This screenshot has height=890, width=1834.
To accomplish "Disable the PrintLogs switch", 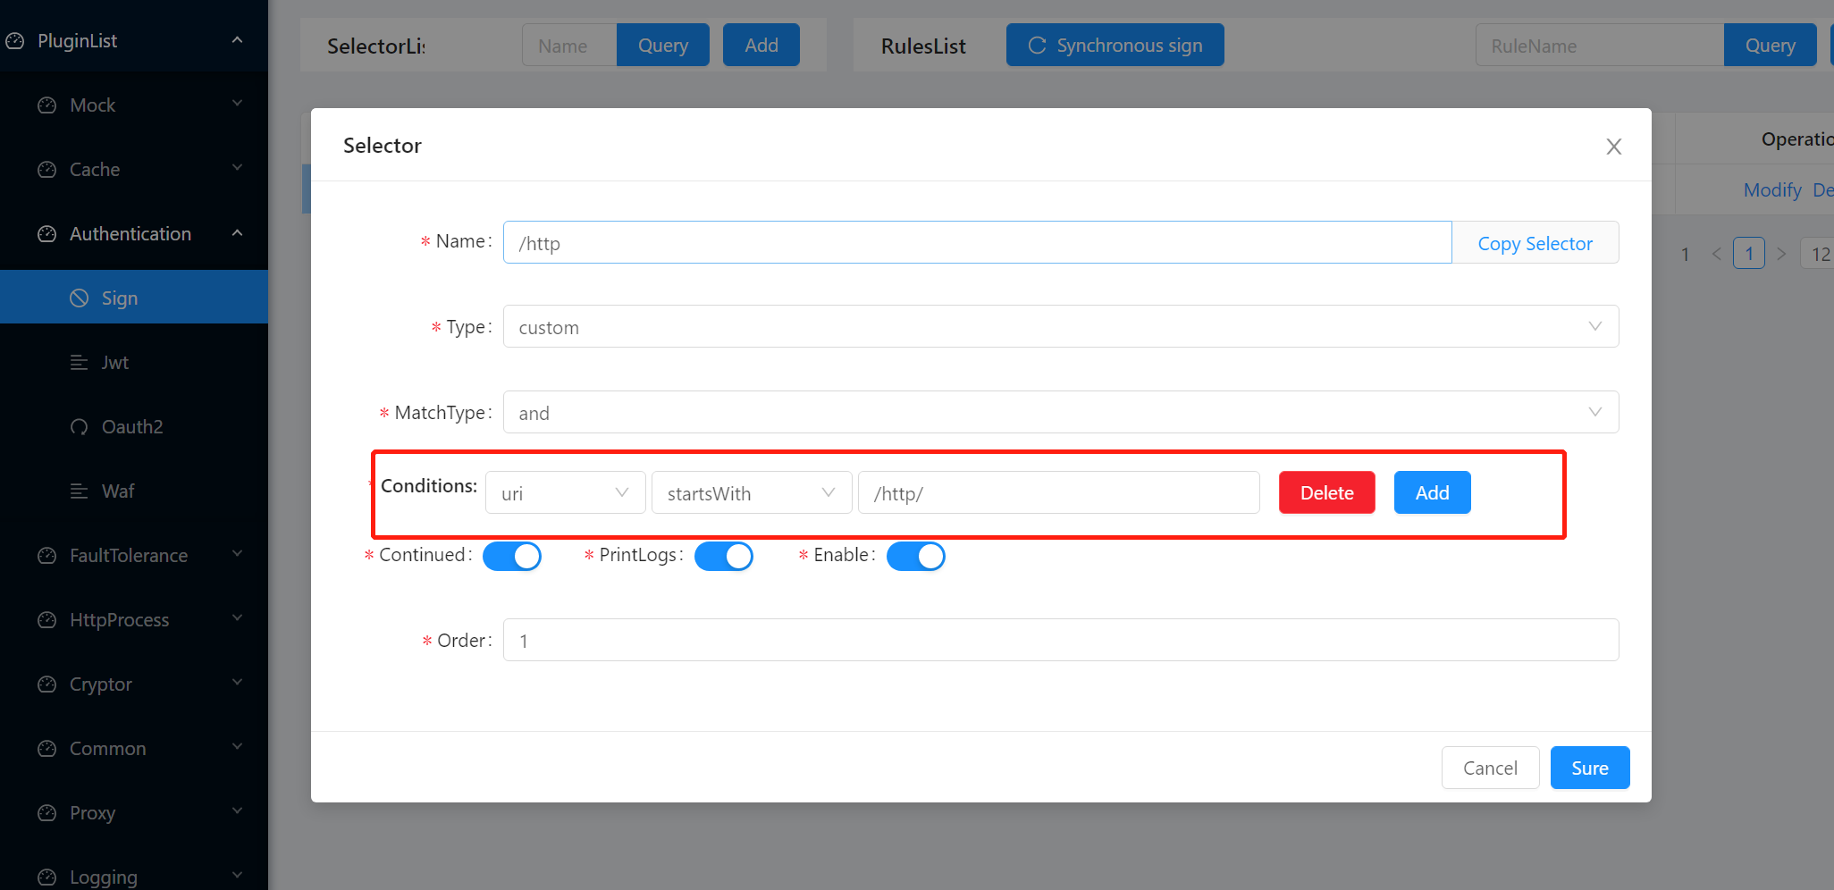I will click(x=723, y=556).
